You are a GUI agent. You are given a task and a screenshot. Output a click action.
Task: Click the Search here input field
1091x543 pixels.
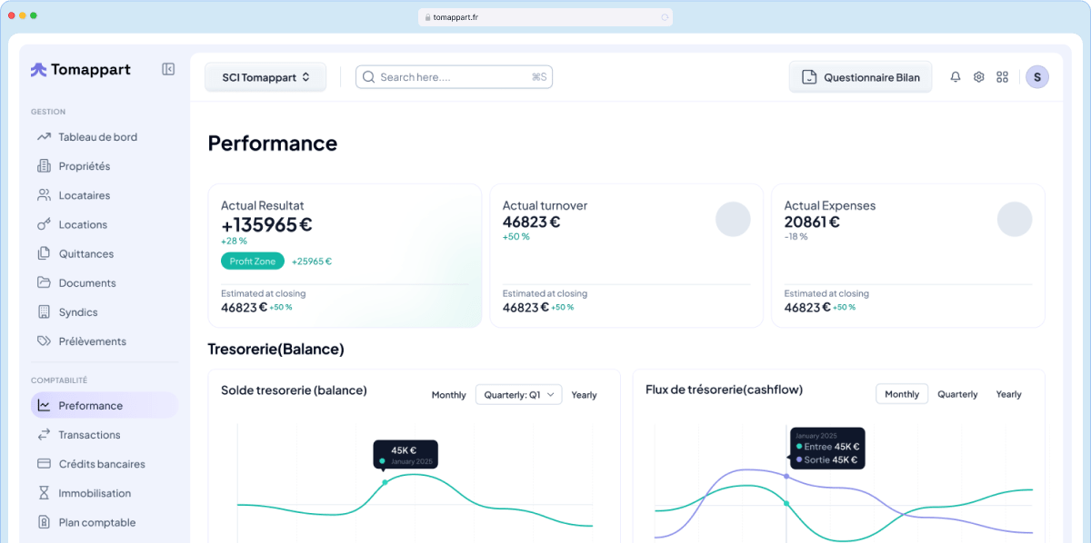[453, 77]
